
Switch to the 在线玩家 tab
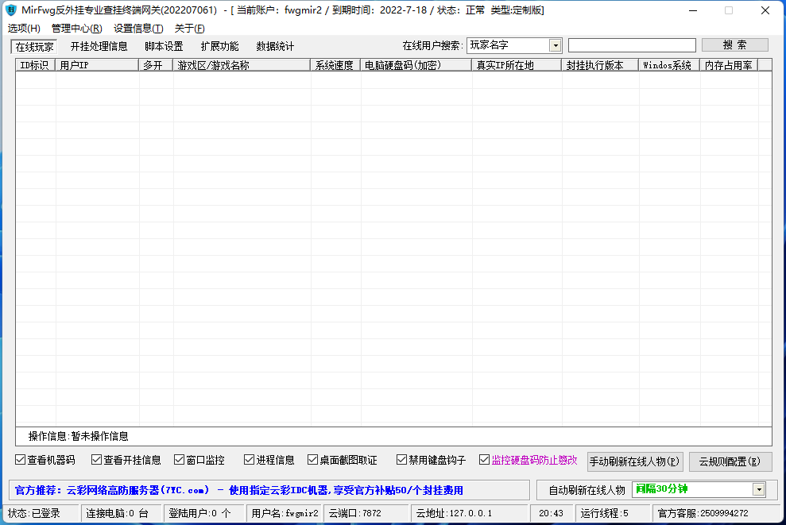tap(34, 47)
